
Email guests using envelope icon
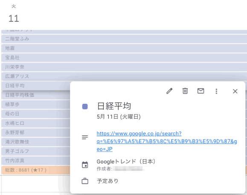(x=201, y=91)
